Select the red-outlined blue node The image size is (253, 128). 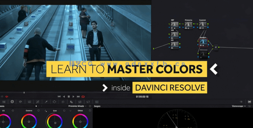[x=203, y=43]
